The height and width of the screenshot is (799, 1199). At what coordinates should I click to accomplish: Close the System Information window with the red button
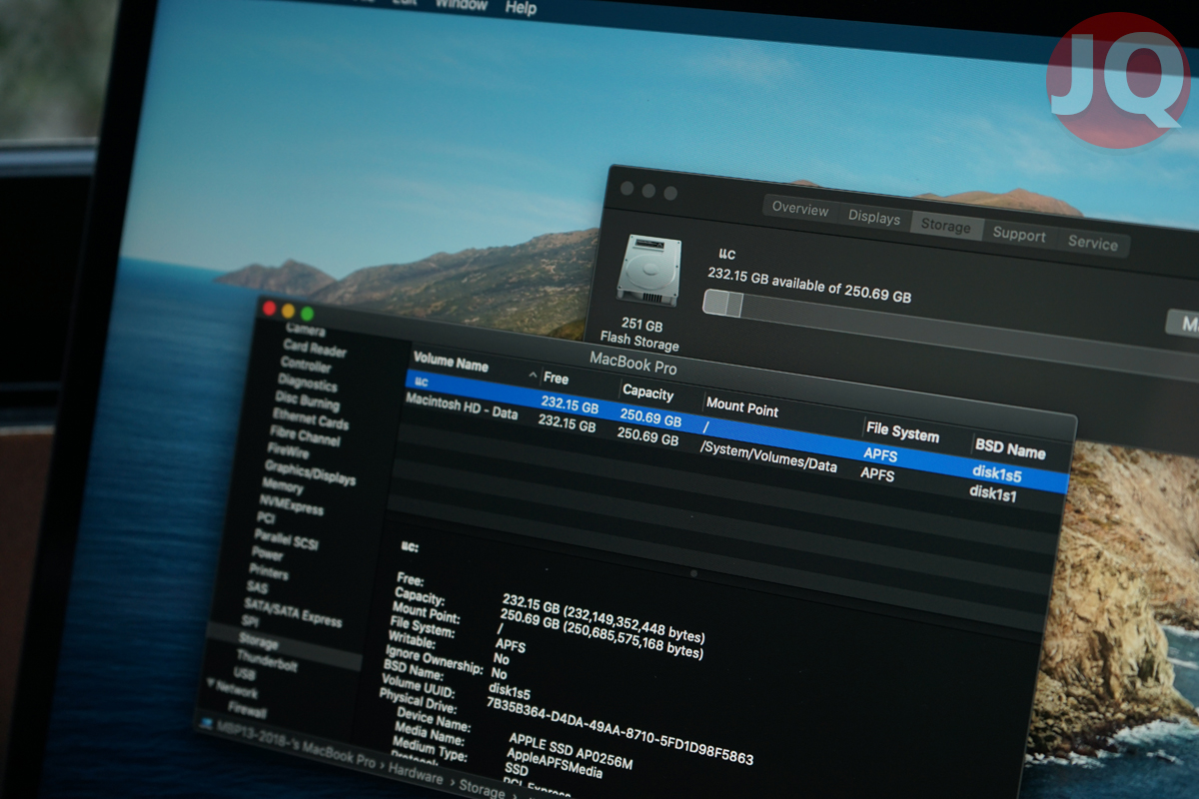coord(269,309)
